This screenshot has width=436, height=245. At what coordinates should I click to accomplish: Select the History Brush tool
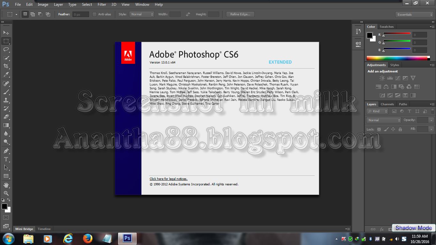pos(6,108)
